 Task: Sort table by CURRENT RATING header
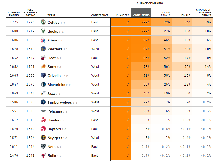click(14, 14)
